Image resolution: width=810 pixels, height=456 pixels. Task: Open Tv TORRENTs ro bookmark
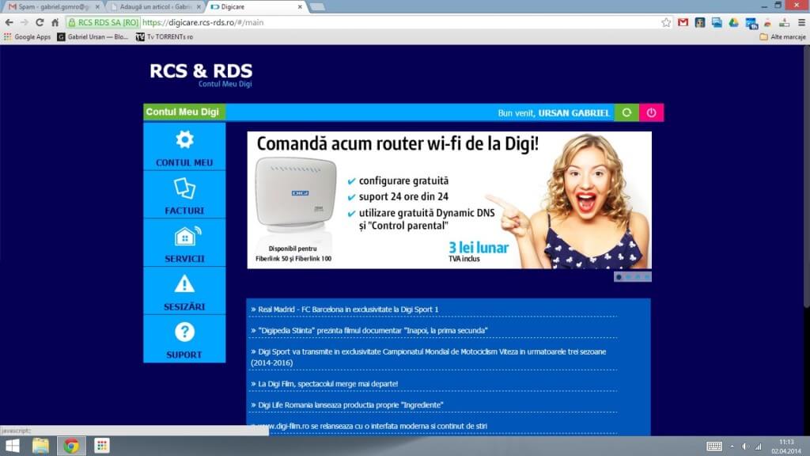coord(165,36)
